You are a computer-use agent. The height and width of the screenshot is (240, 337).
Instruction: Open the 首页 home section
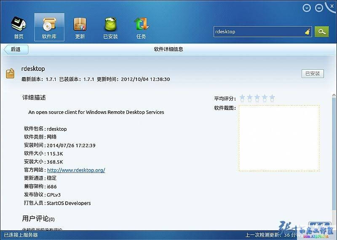pyautogui.click(x=19, y=27)
